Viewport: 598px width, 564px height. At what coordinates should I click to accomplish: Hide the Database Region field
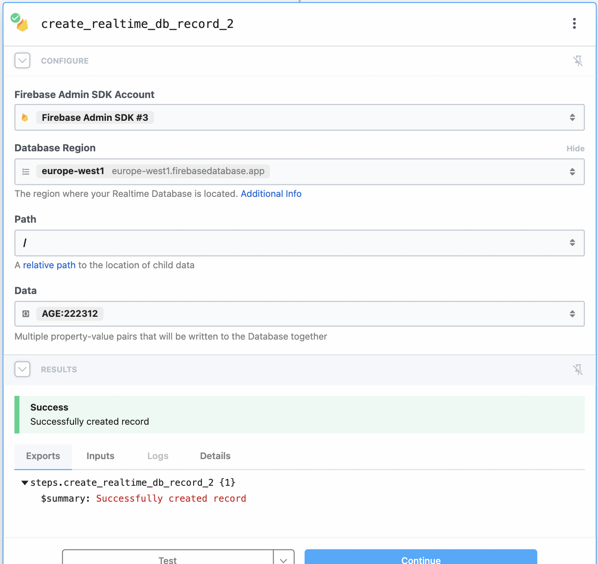[575, 148]
